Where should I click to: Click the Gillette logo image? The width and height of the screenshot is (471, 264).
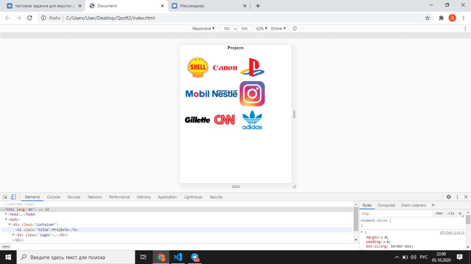[197, 120]
